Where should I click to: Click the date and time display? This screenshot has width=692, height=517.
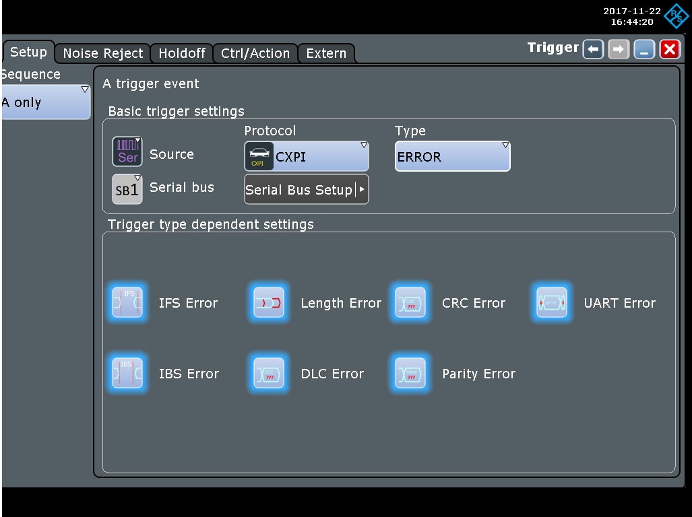tap(632, 16)
